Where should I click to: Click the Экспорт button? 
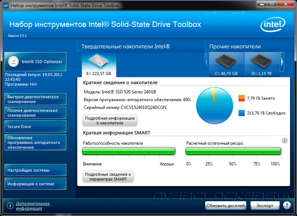click(265, 206)
